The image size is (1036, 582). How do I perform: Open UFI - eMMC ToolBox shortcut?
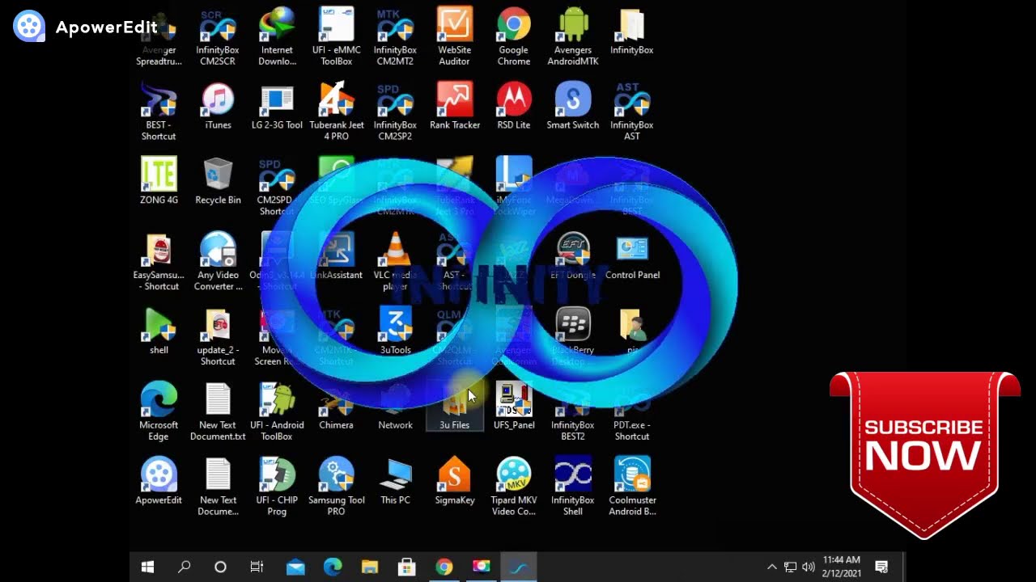[336, 36]
